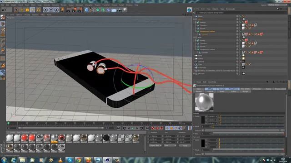Screen dimensions: 291x163
Task: Click Play Forwards in the timeline
Action: pyautogui.click(x=133, y=128)
